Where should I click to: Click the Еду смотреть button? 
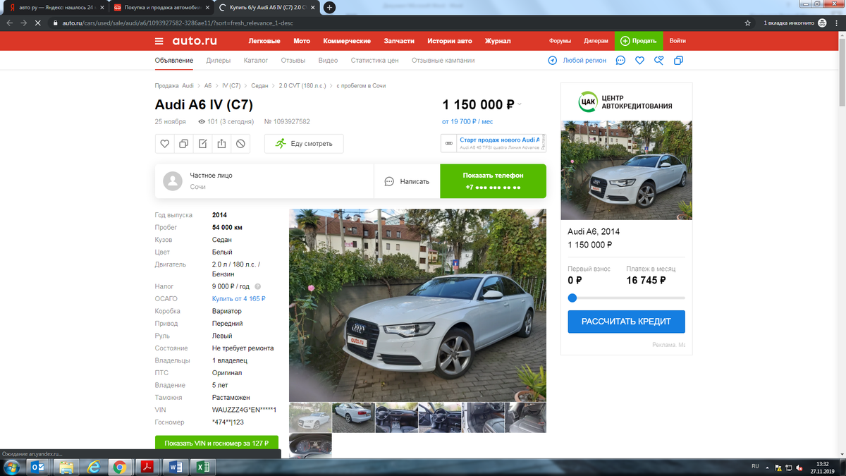coord(304,144)
